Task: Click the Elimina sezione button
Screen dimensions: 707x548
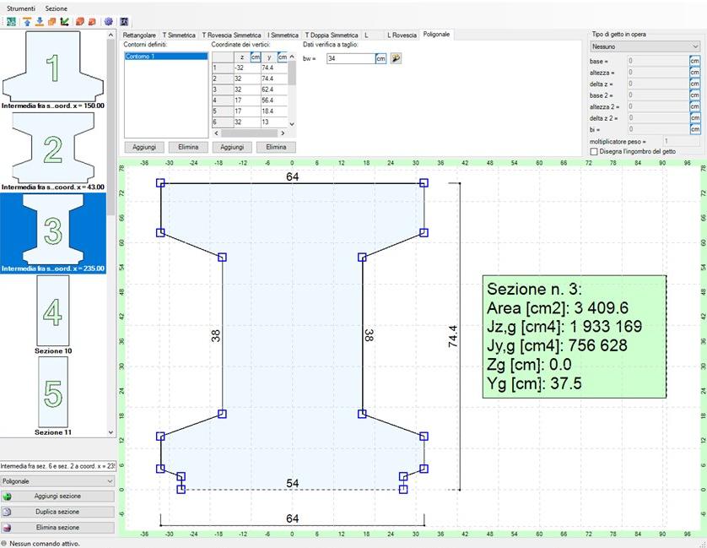Action: click(x=57, y=528)
